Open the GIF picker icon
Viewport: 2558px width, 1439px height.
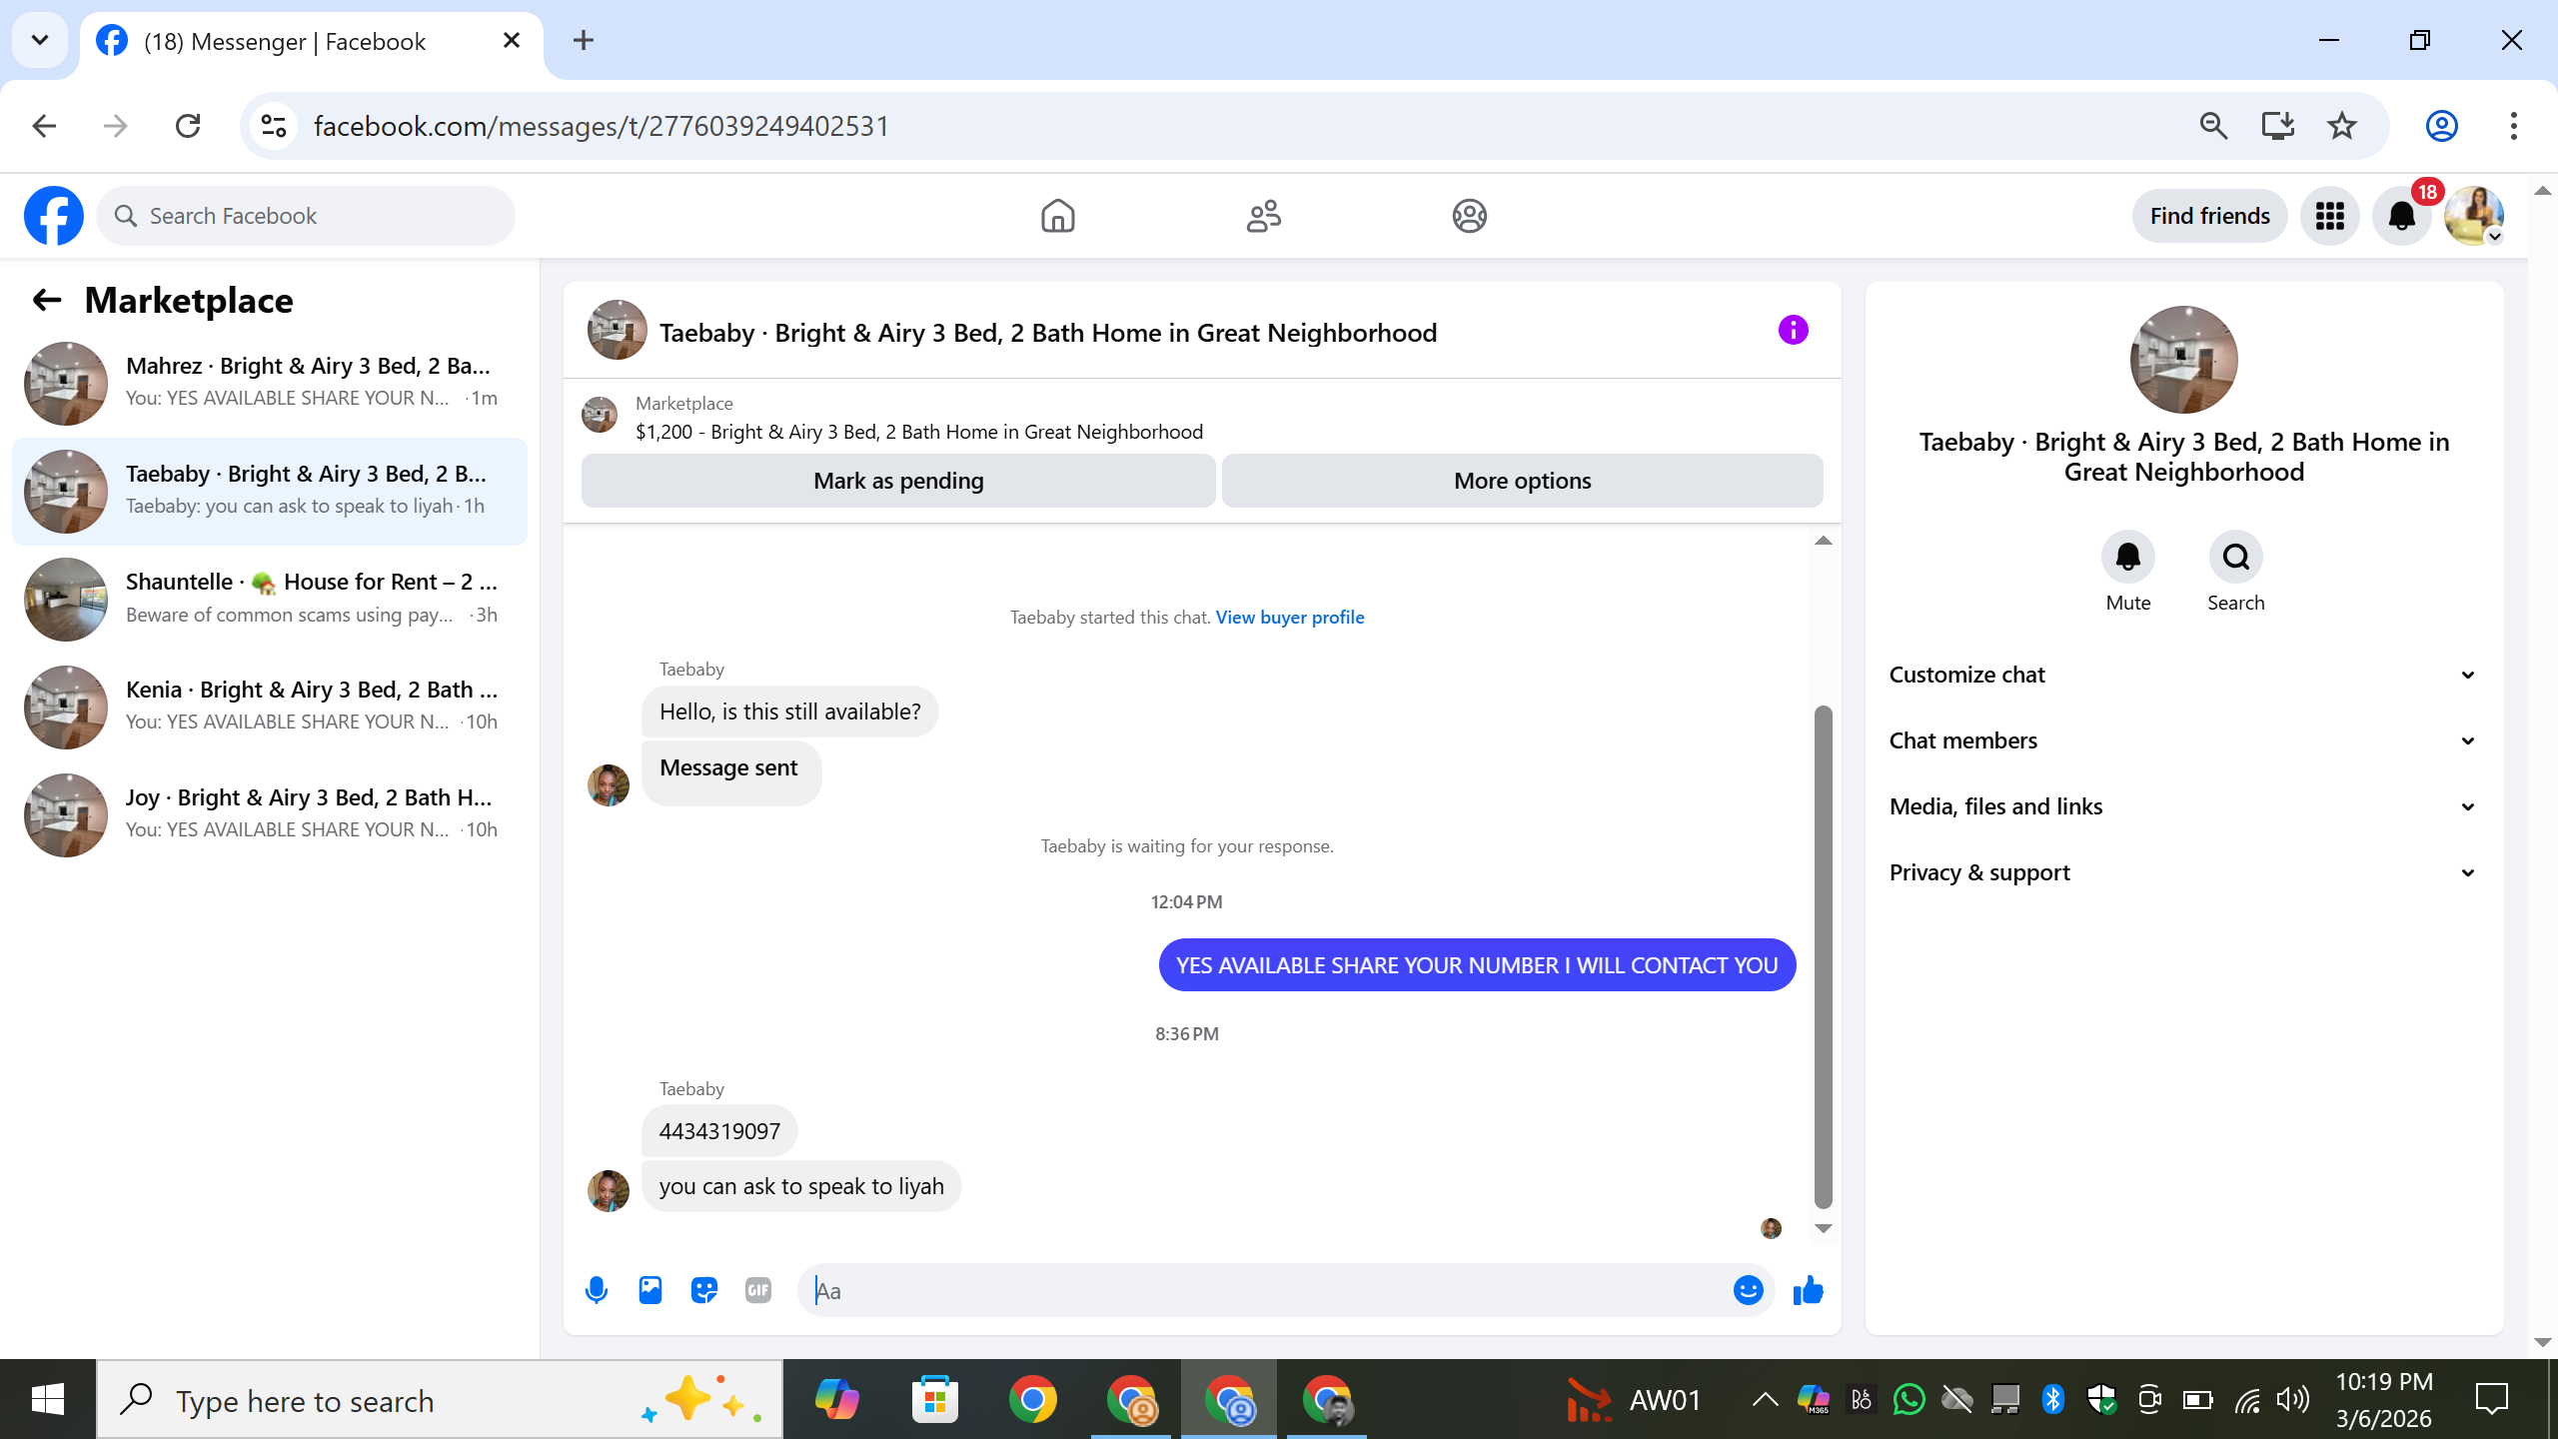[758, 1290]
